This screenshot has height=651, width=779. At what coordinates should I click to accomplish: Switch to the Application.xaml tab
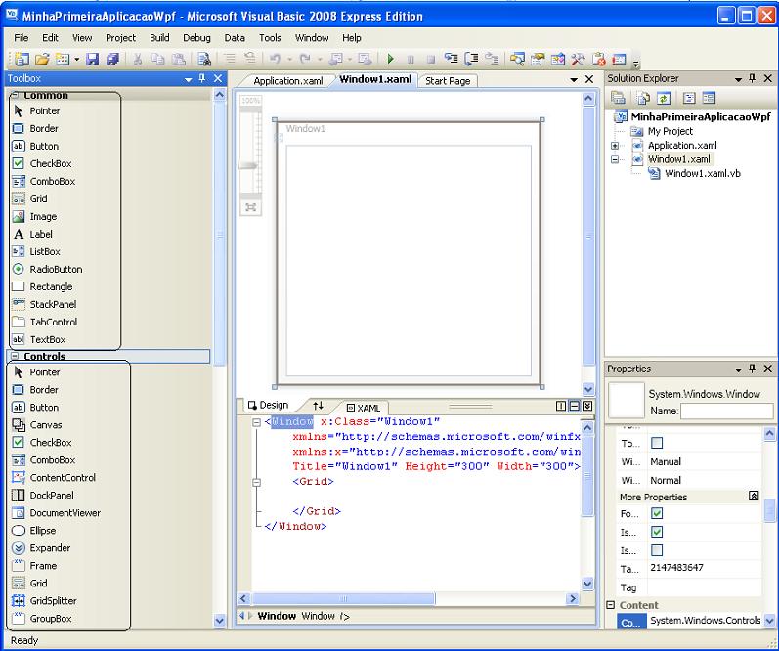pyautogui.click(x=288, y=81)
